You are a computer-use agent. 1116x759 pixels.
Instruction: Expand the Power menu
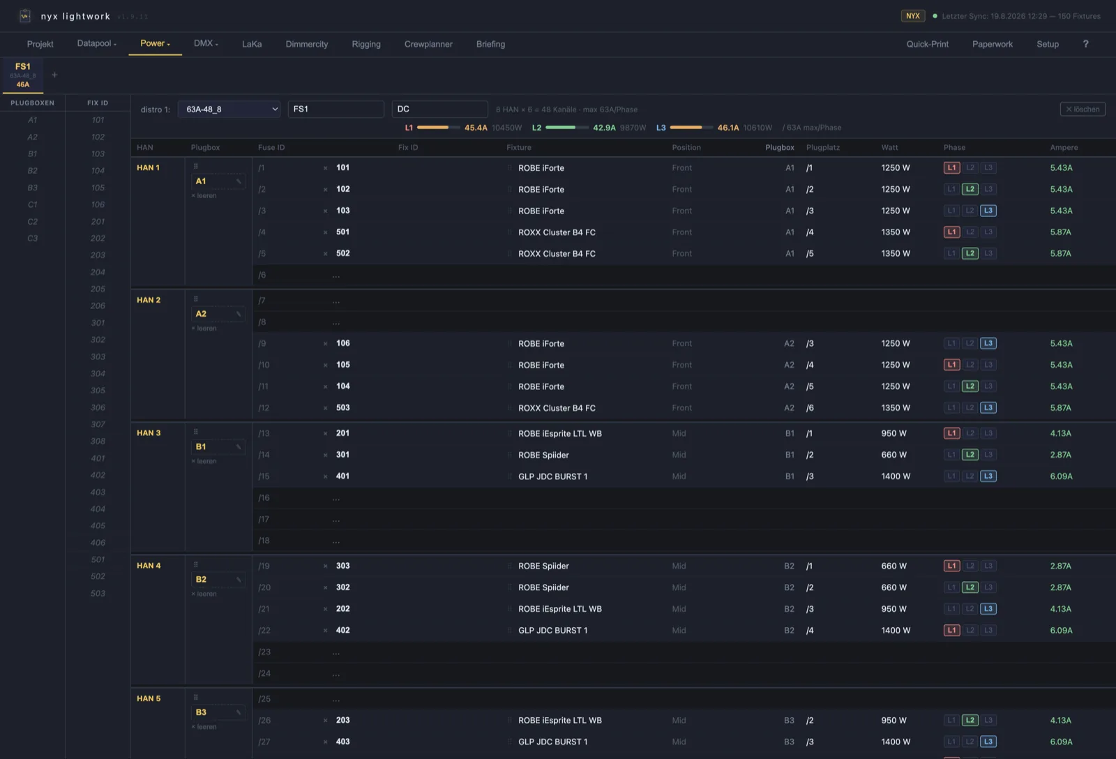(155, 44)
